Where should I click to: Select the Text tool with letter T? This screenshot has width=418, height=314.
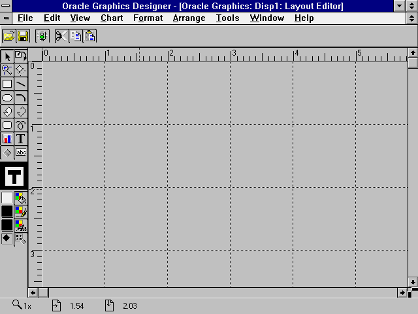[x=21, y=139]
